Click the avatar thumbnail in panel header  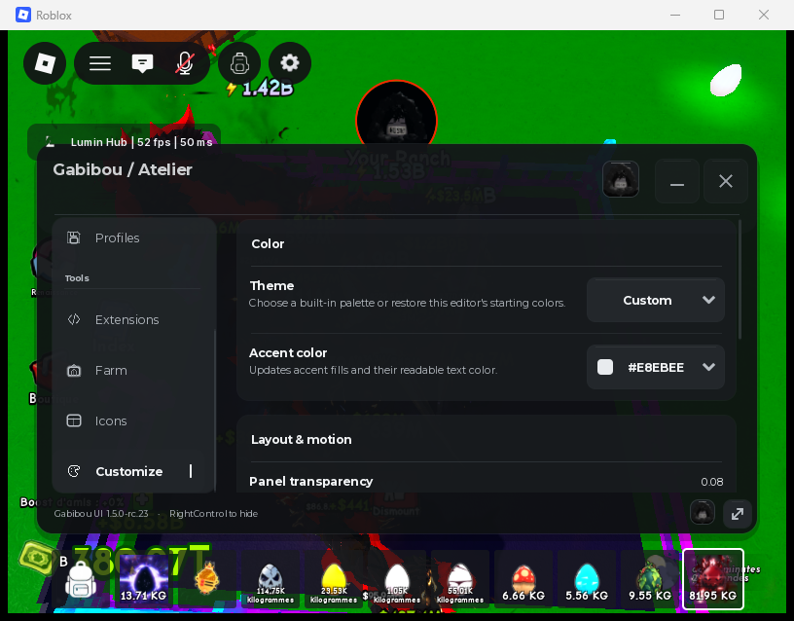(x=621, y=179)
